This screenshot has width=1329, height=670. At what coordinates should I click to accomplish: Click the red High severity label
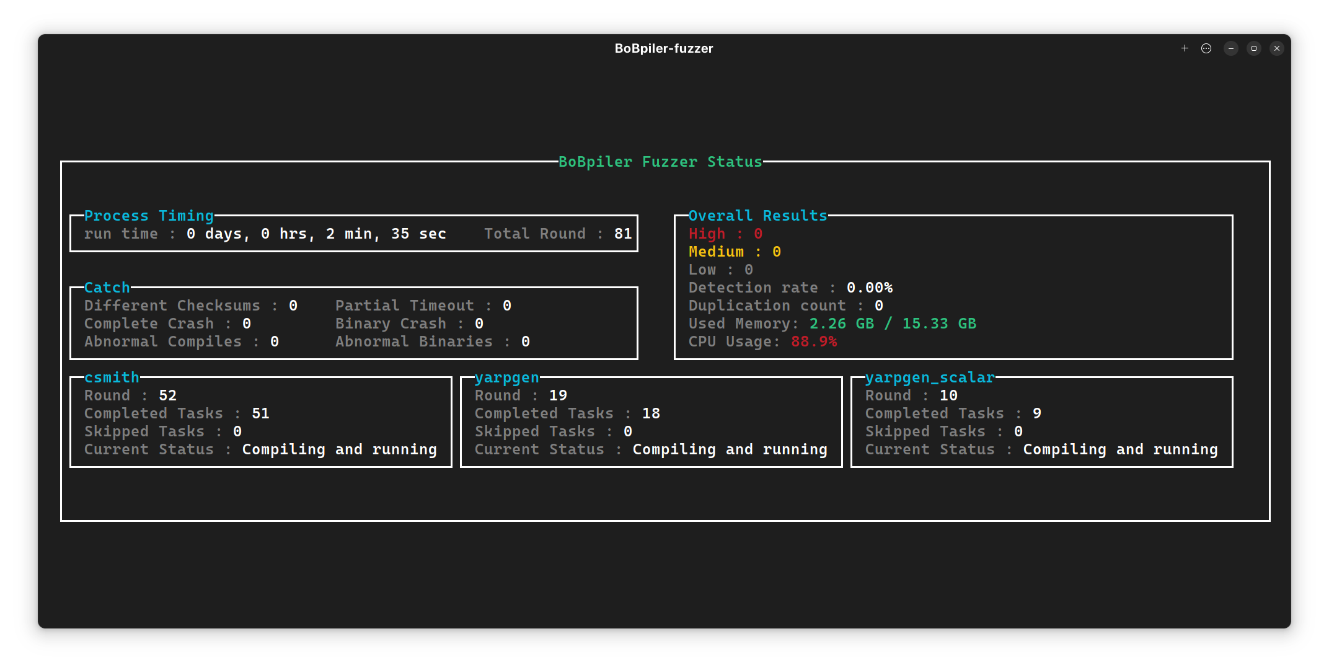(x=707, y=234)
